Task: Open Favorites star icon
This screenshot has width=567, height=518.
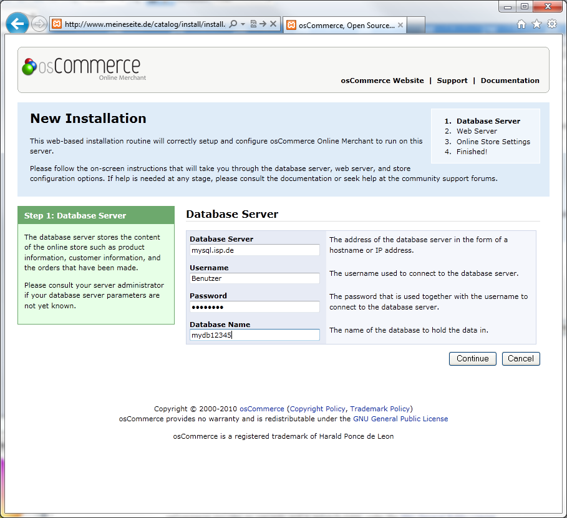Action: click(x=536, y=24)
